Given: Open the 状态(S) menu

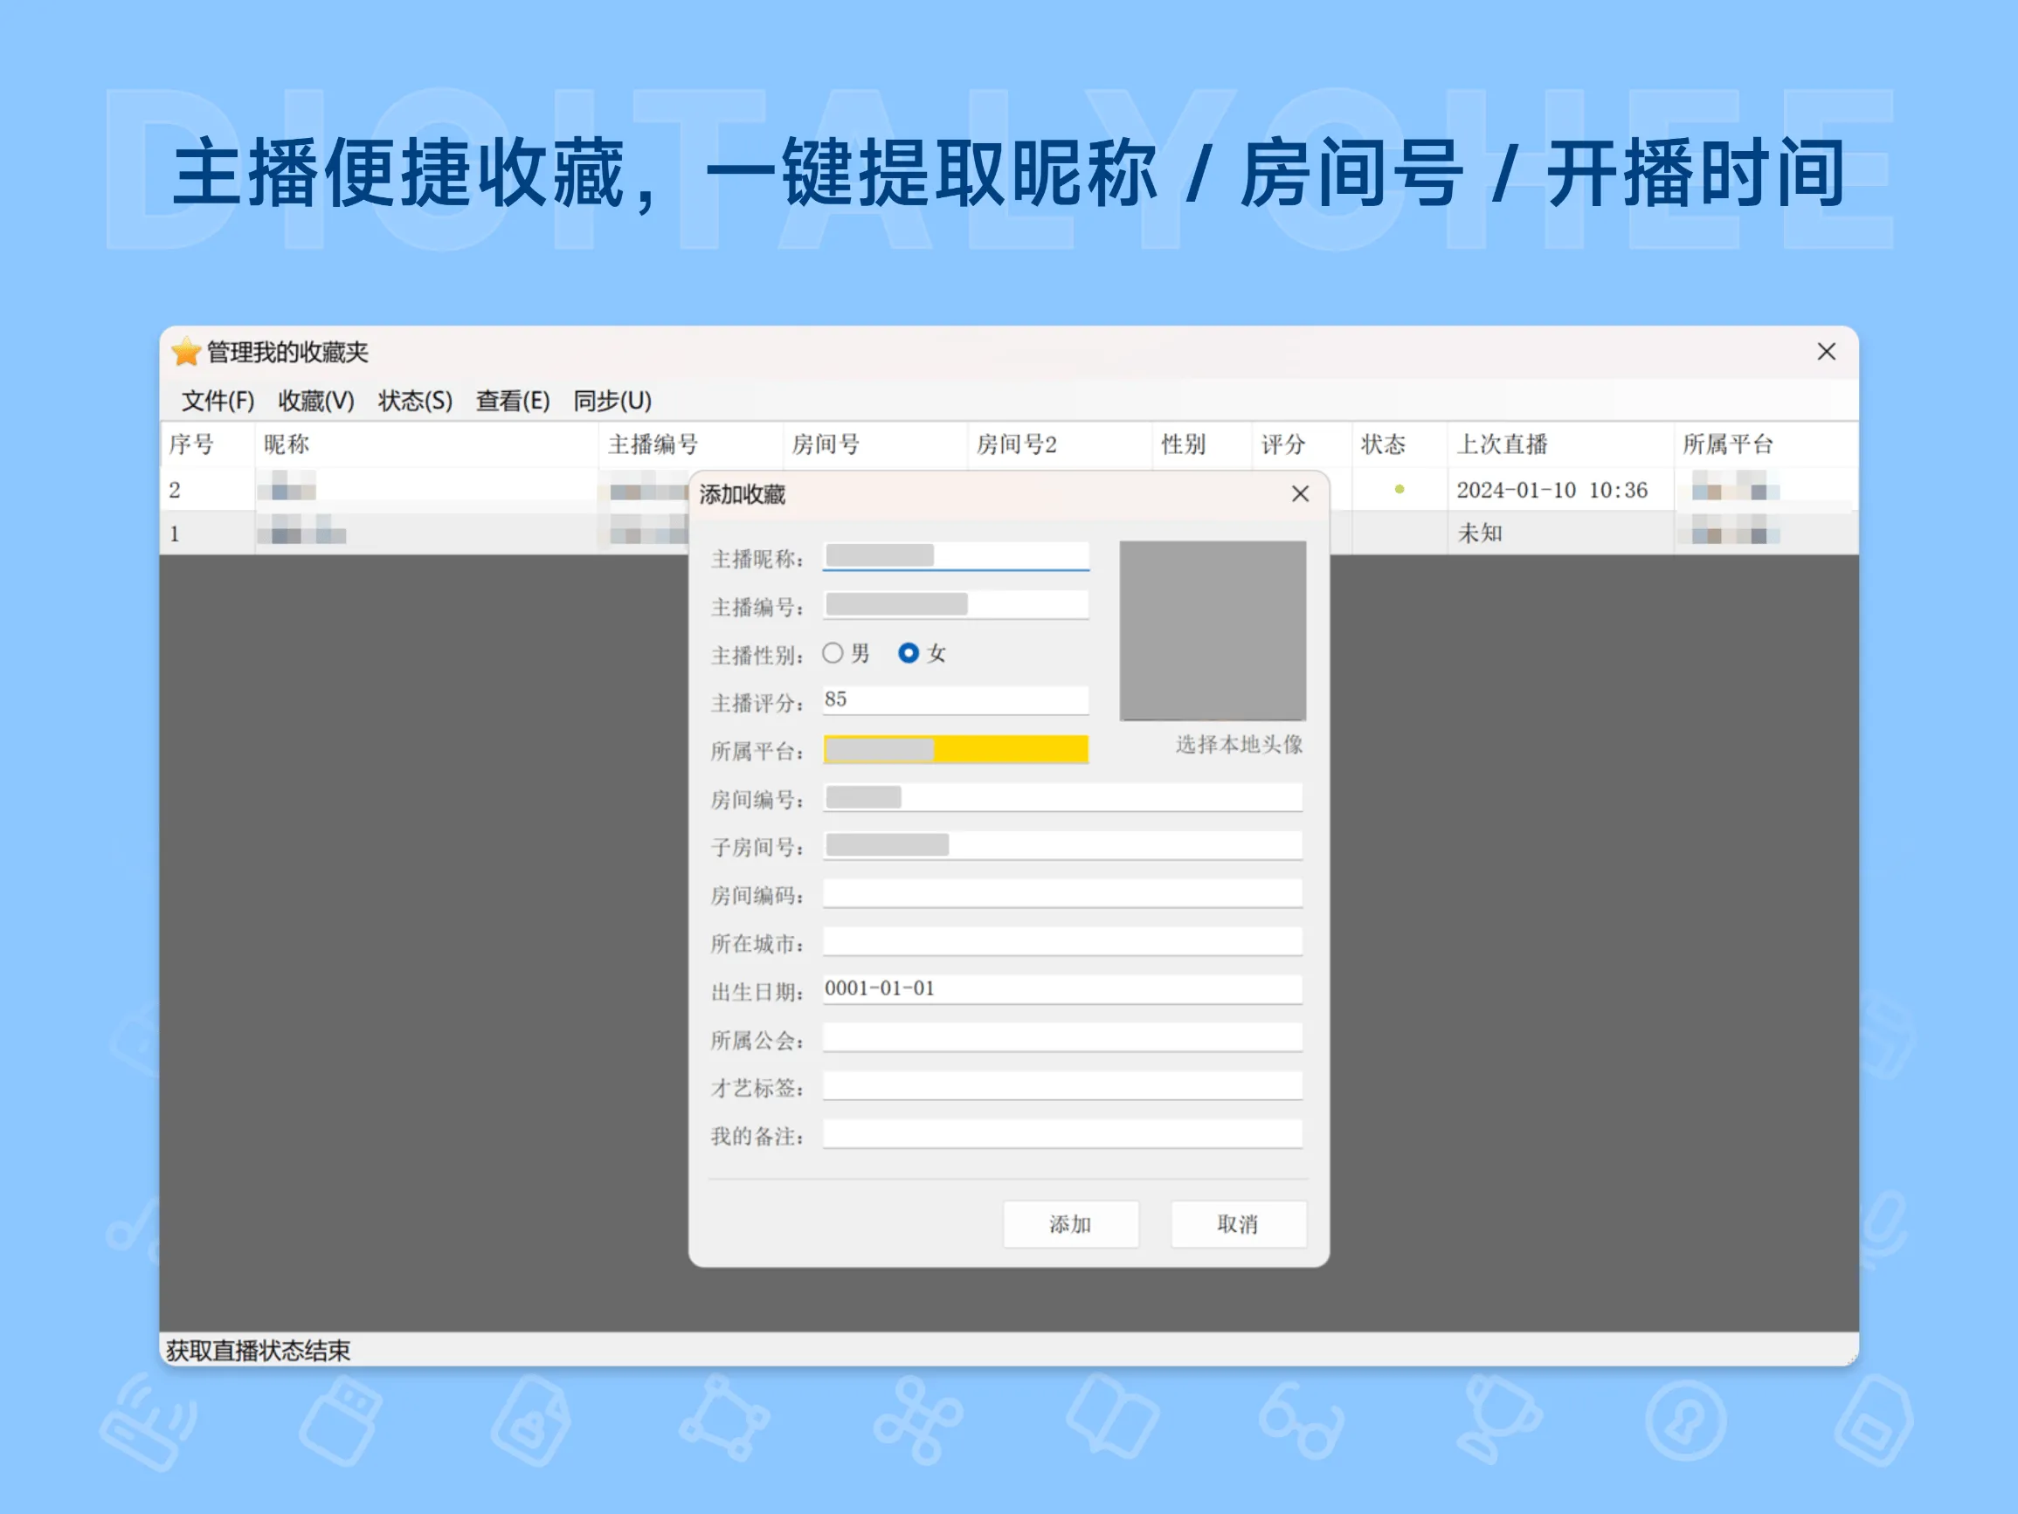Looking at the screenshot, I should click(415, 401).
